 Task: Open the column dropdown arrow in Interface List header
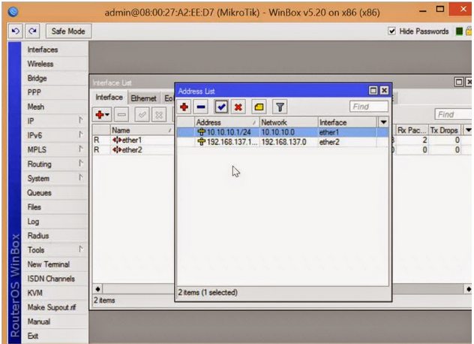click(x=468, y=130)
